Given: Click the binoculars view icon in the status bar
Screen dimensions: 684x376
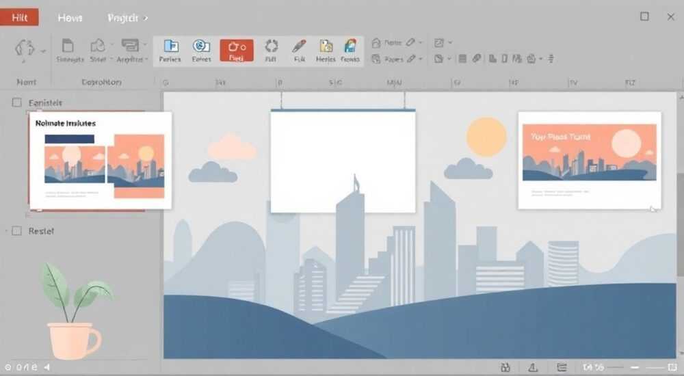Looking at the screenshot, I should click(x=505, y=368).
